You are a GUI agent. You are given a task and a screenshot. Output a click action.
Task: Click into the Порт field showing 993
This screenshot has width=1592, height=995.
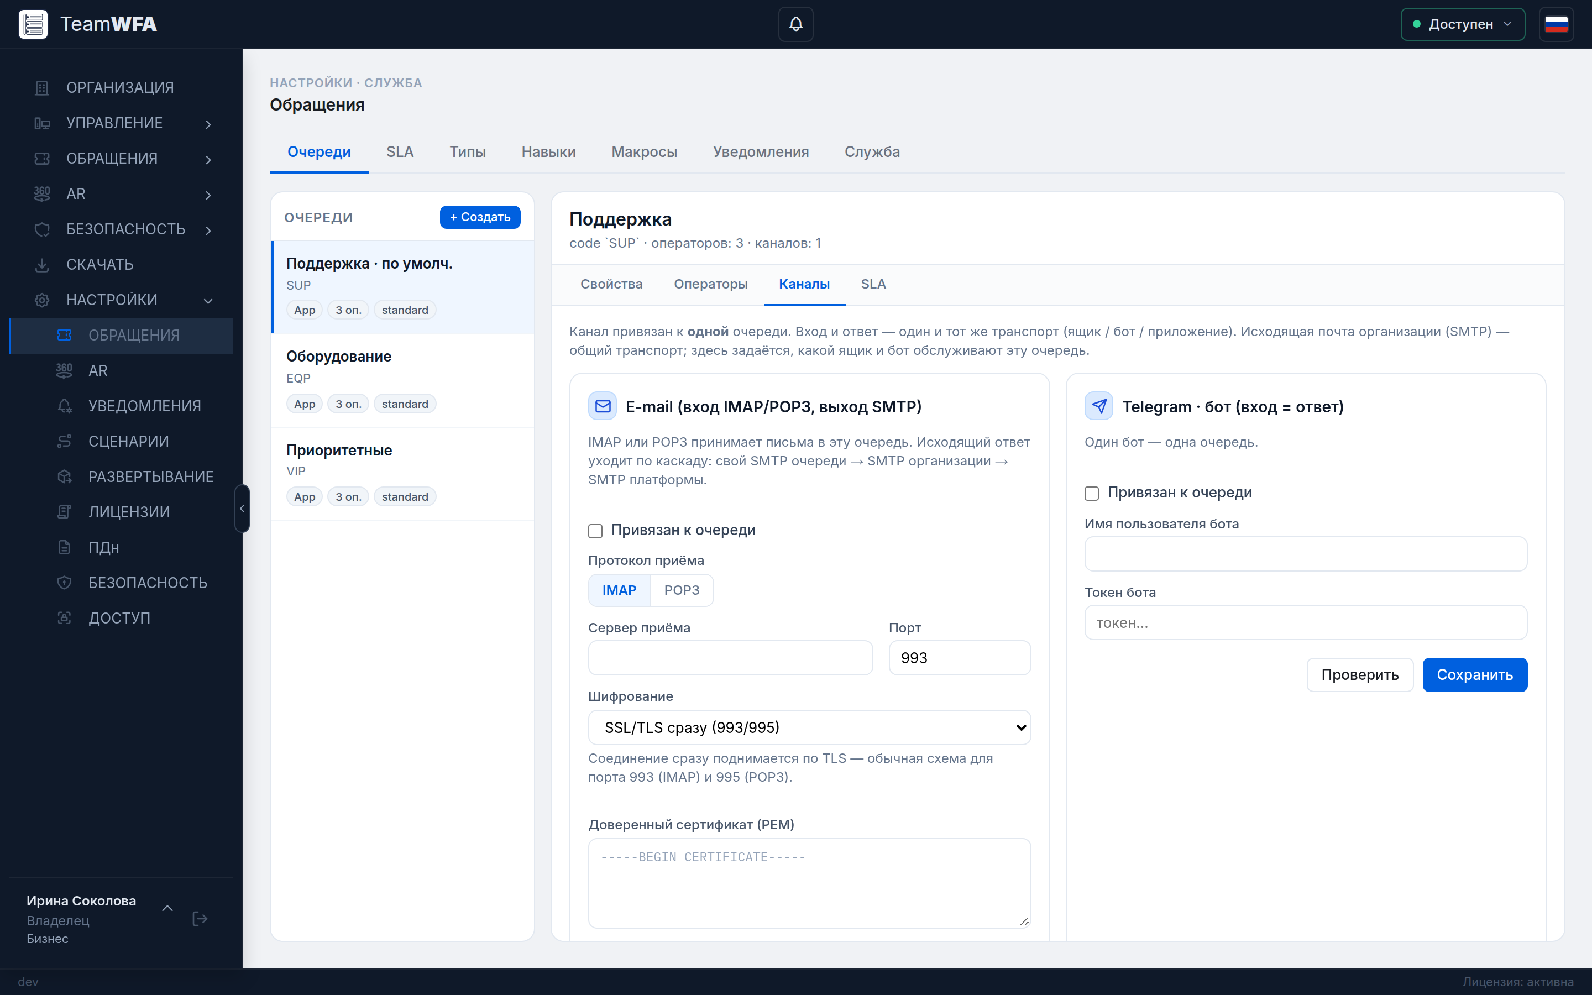click(x=960, y=658)
